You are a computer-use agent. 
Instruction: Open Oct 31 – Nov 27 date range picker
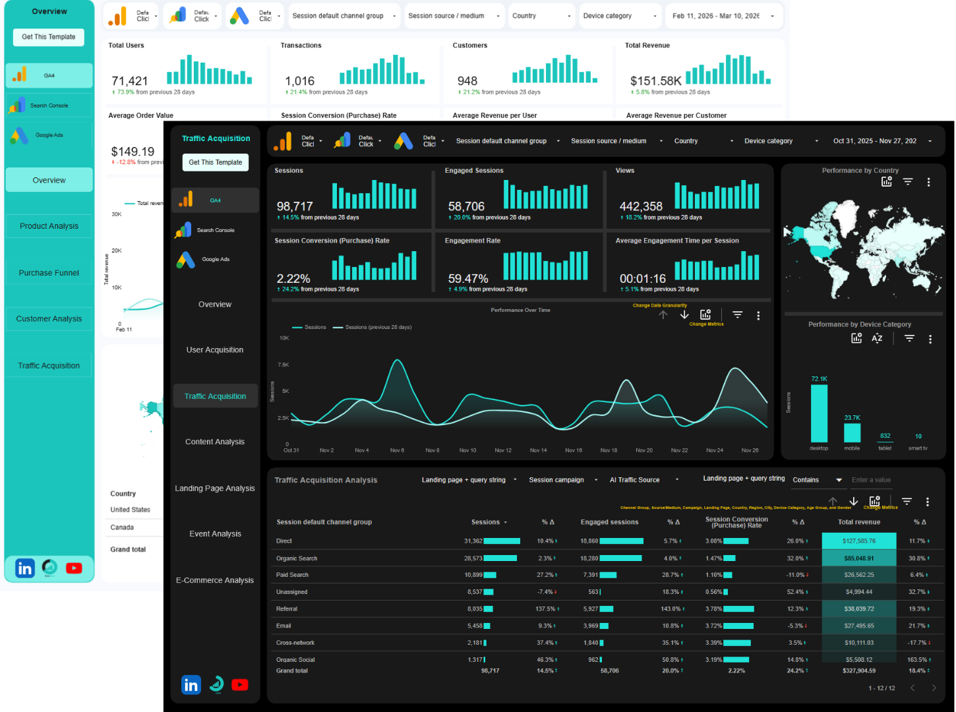(x=881, y=141)
